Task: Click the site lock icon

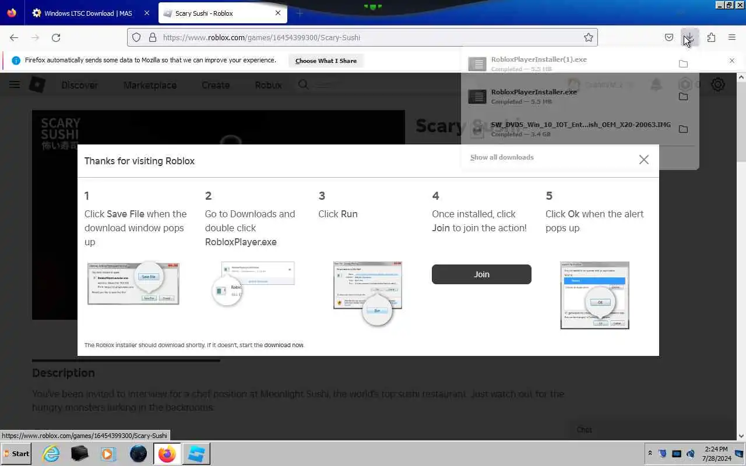Action: pos(153,37)
